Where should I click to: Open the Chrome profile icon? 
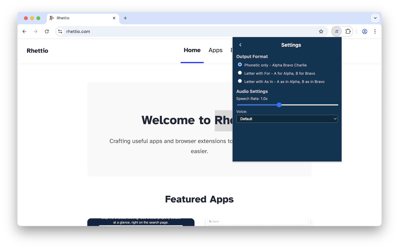tap(365, 31)
